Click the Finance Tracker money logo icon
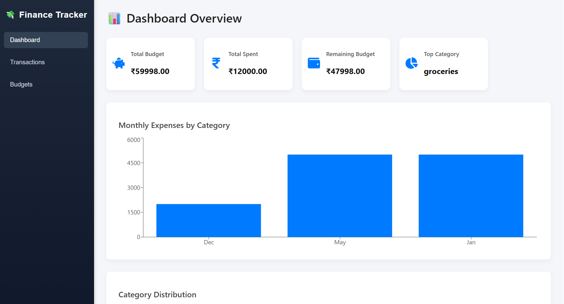 pos(11,15)
